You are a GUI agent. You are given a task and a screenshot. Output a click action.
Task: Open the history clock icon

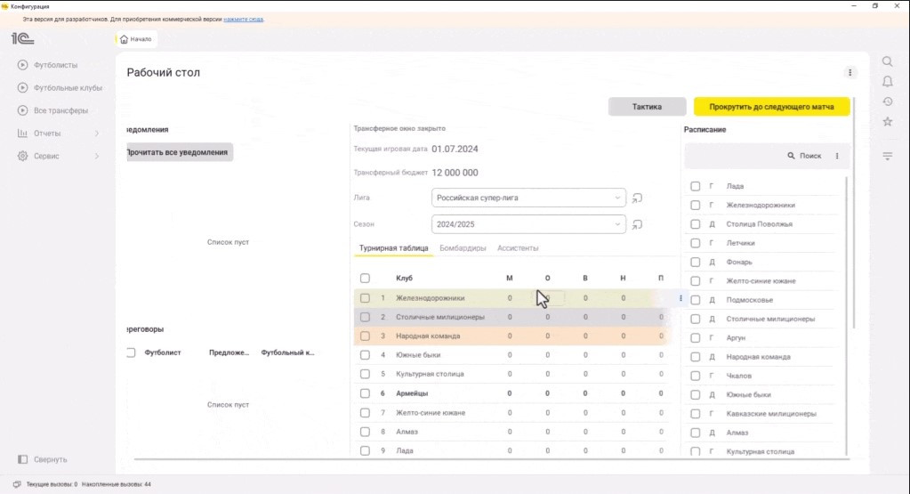click(x=887, y=101)
